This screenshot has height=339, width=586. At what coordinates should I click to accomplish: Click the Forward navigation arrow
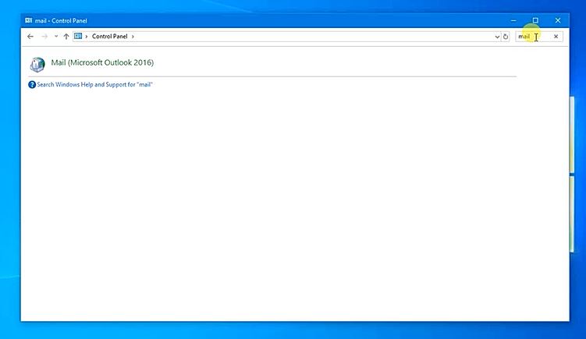click(x=44, y=37)
